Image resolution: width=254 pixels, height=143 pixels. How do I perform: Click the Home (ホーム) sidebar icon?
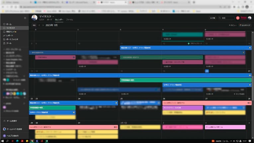tap(4, 24)
